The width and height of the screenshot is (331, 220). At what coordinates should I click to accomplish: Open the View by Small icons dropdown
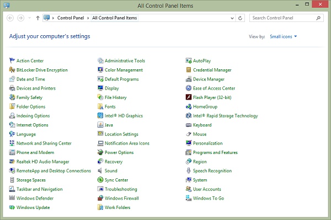(x=284, y=37)
